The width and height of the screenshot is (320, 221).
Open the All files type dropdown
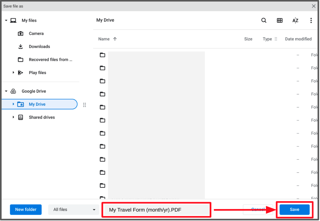[x=73, y=210]
